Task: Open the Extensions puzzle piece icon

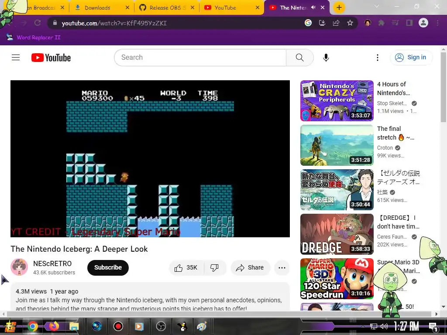Action: click(382, 23)
